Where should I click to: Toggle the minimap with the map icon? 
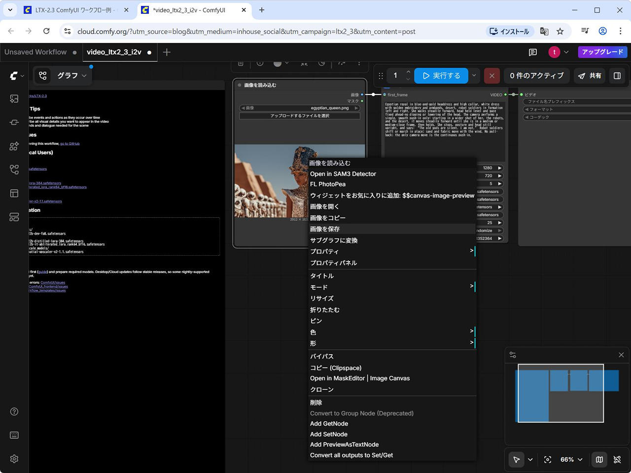pyautogui.click(x=599, y=460)
